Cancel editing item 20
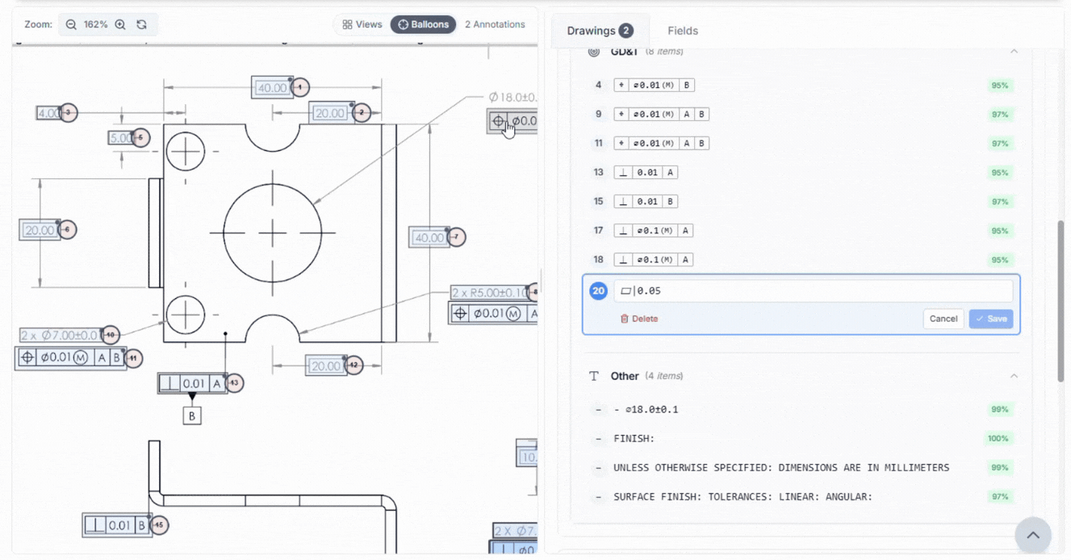The height and width of the screenshot is (560, 1071). 943,319
